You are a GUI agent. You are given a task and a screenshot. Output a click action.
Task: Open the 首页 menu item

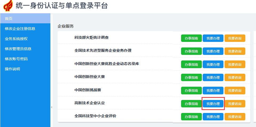25,19
